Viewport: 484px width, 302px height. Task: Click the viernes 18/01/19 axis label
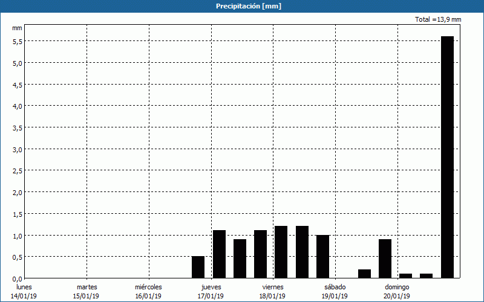click(x=273, y=292)
